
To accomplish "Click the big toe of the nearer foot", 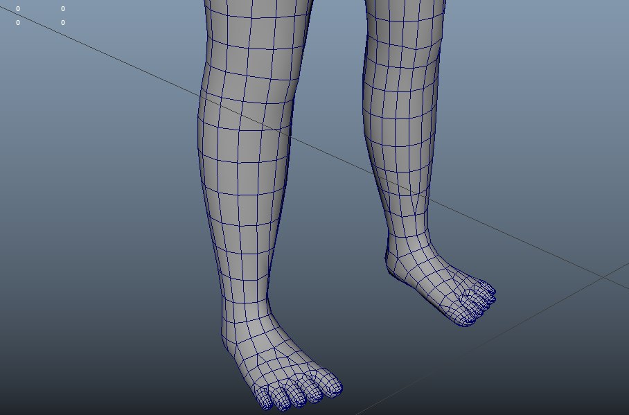I will tap(328, 383).
